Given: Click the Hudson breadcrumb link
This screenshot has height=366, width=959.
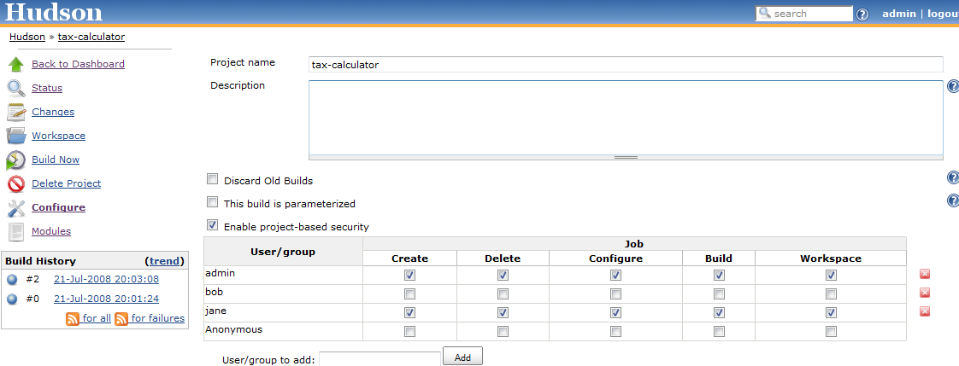Looking at the screenshot, I should (27, 37).
